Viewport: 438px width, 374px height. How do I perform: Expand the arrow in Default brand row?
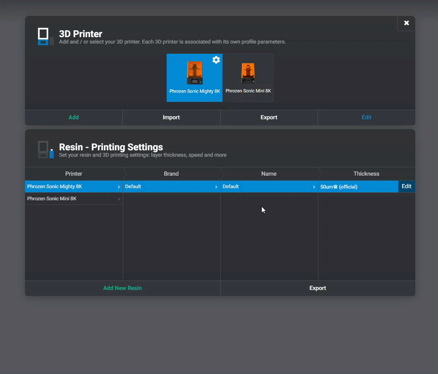(216, 187)
